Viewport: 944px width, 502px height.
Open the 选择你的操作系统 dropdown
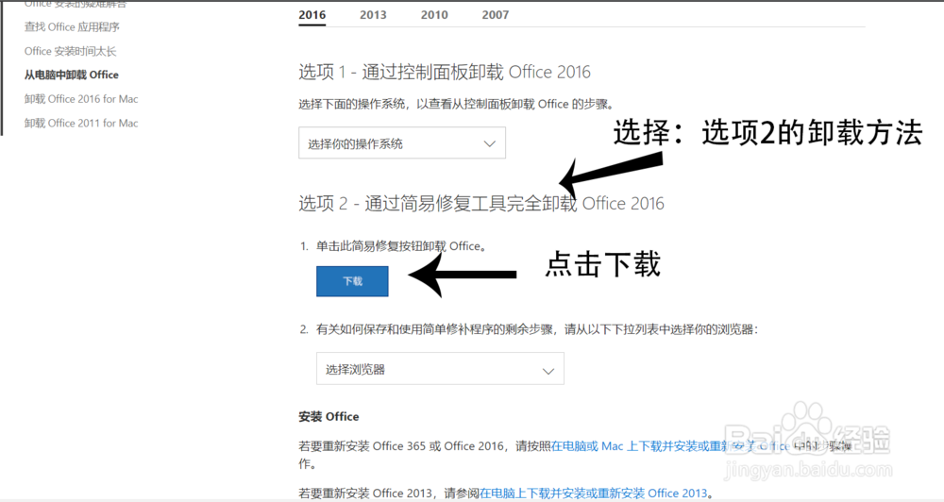[x=402, y=143]
